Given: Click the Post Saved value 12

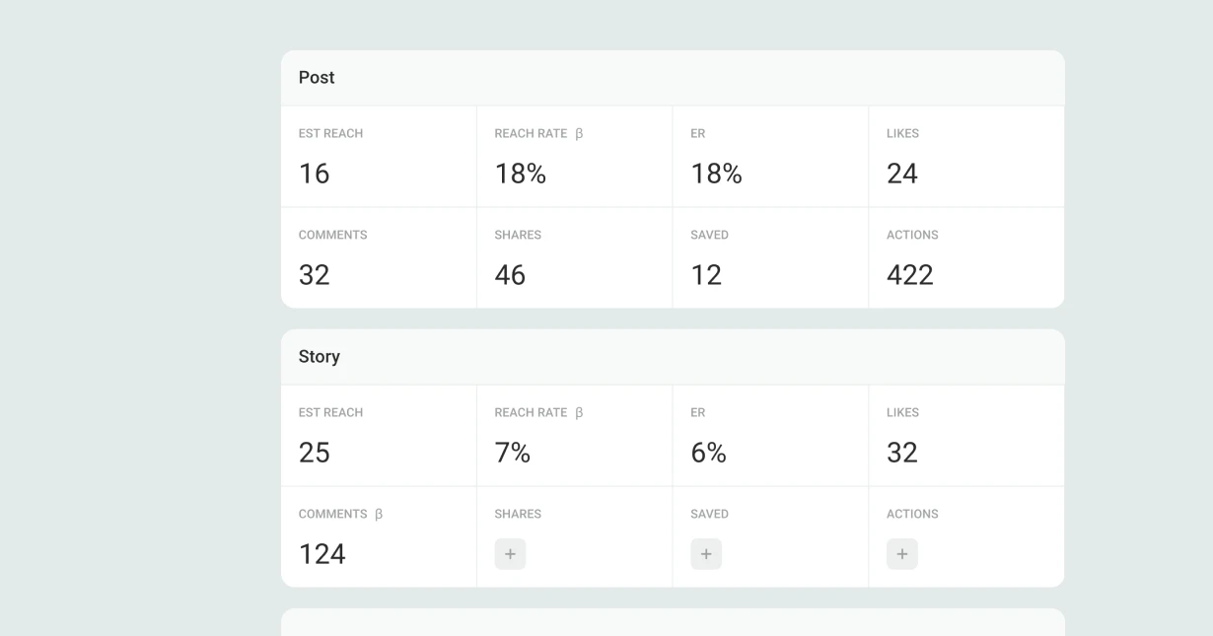Looking at the screenshot, I should click(706, 275).
